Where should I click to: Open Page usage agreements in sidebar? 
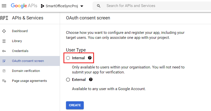click(x=30, y=81)
